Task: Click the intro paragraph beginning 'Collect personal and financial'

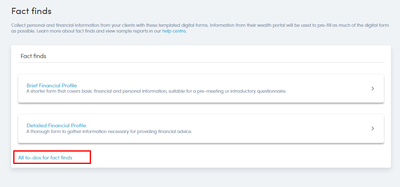Action: coord(200,28)
